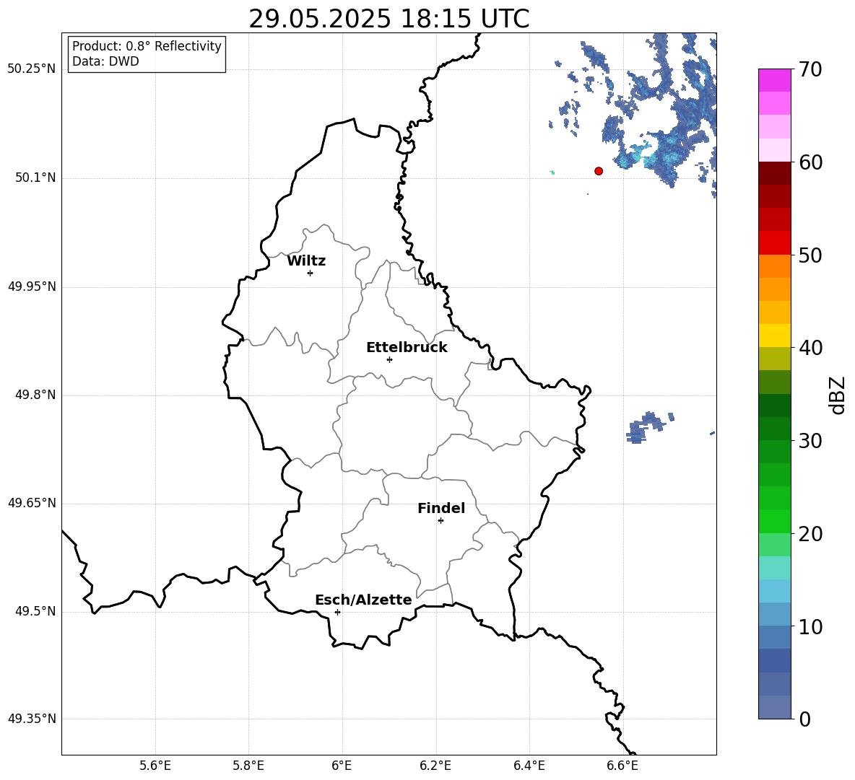The width and height of the screenshot is (855, 780).
Task: Click the 49.8°N latitude label
Action: [35, 395]
